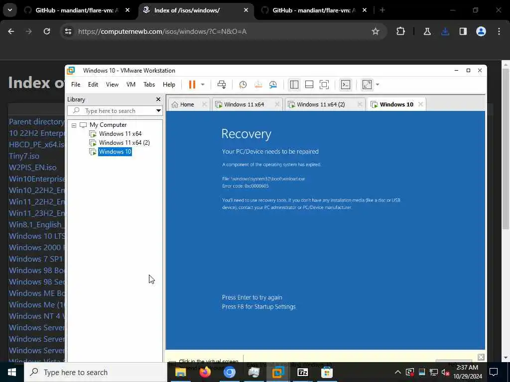Collapse the My Computer tree node
This screenshot has width=510, height=382.
coord(74,125)
